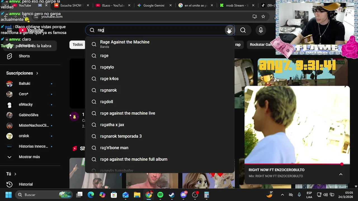Choose the 'rage k4os' suggestion
The image size is (358, 201).
[x=160, y=78]
